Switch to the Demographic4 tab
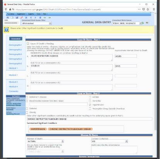This screenshot has width=160, height=159. pos(15,59)
